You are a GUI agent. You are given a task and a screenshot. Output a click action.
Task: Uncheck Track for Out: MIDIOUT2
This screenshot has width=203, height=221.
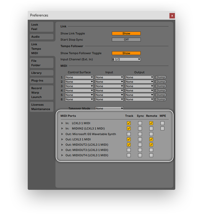click(x=129, y=144)
